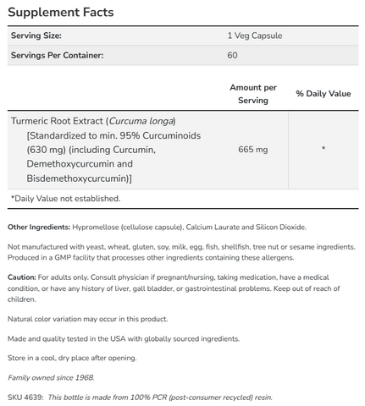365x406 pixels.
Task: Select the Serving Size label
Action: tap(36, 36)
